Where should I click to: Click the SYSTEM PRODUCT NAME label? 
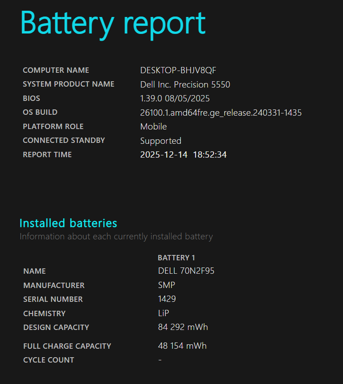click(68, 84)
